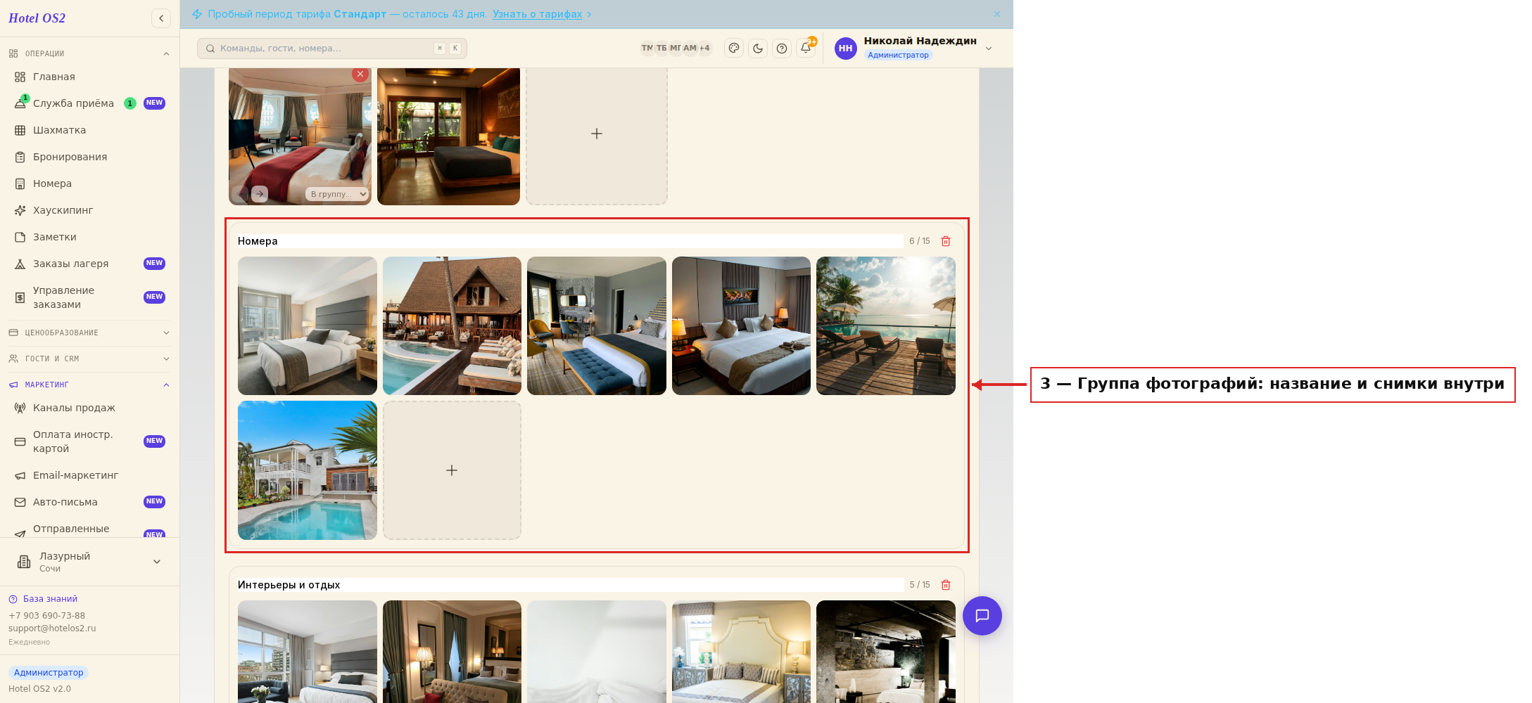Image resolution: width=1532 pixels, height=703 pixels.
Task: Open the Николай Надеждин user menu
Action: coord(915,48)
